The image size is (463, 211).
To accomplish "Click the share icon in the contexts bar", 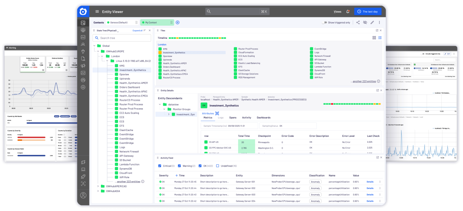I will pyautogui.click(x=357, y=22).
